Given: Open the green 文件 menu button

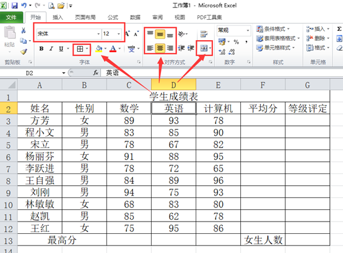Looking at the screenshot, I should pyautogui.click(x=11, y=17).
